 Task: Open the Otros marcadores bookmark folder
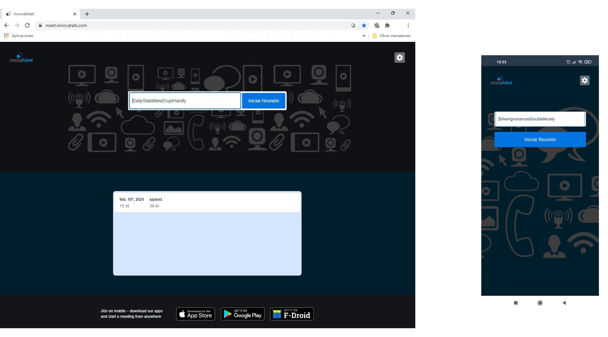tap(392, 36)
